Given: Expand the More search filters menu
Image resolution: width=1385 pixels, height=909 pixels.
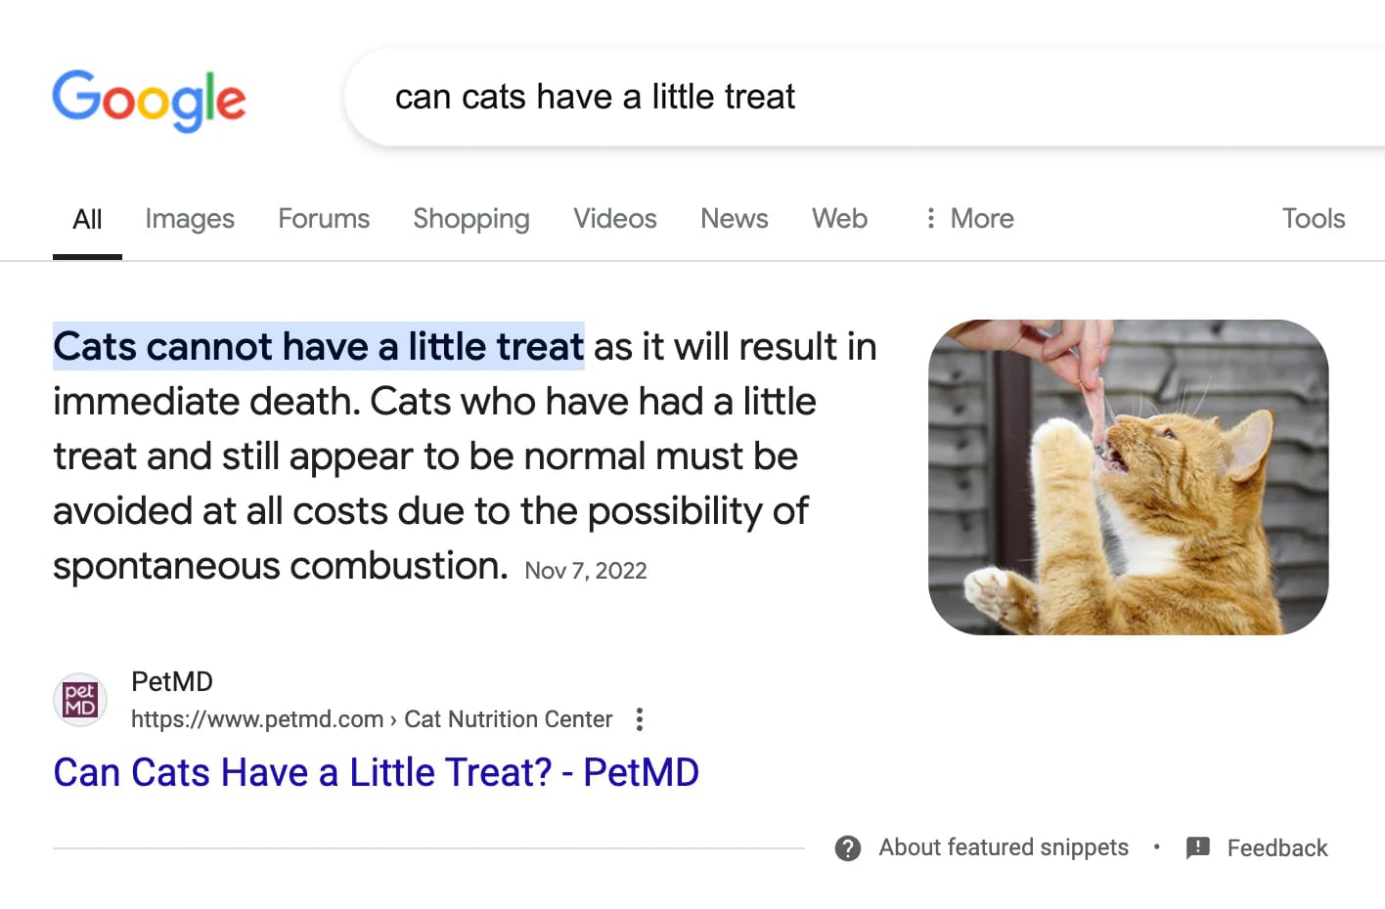Looking at the screenshot, I should click(x=969, y=218).
